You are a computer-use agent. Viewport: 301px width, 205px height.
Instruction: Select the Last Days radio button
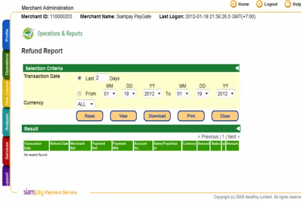pos(79,78)
